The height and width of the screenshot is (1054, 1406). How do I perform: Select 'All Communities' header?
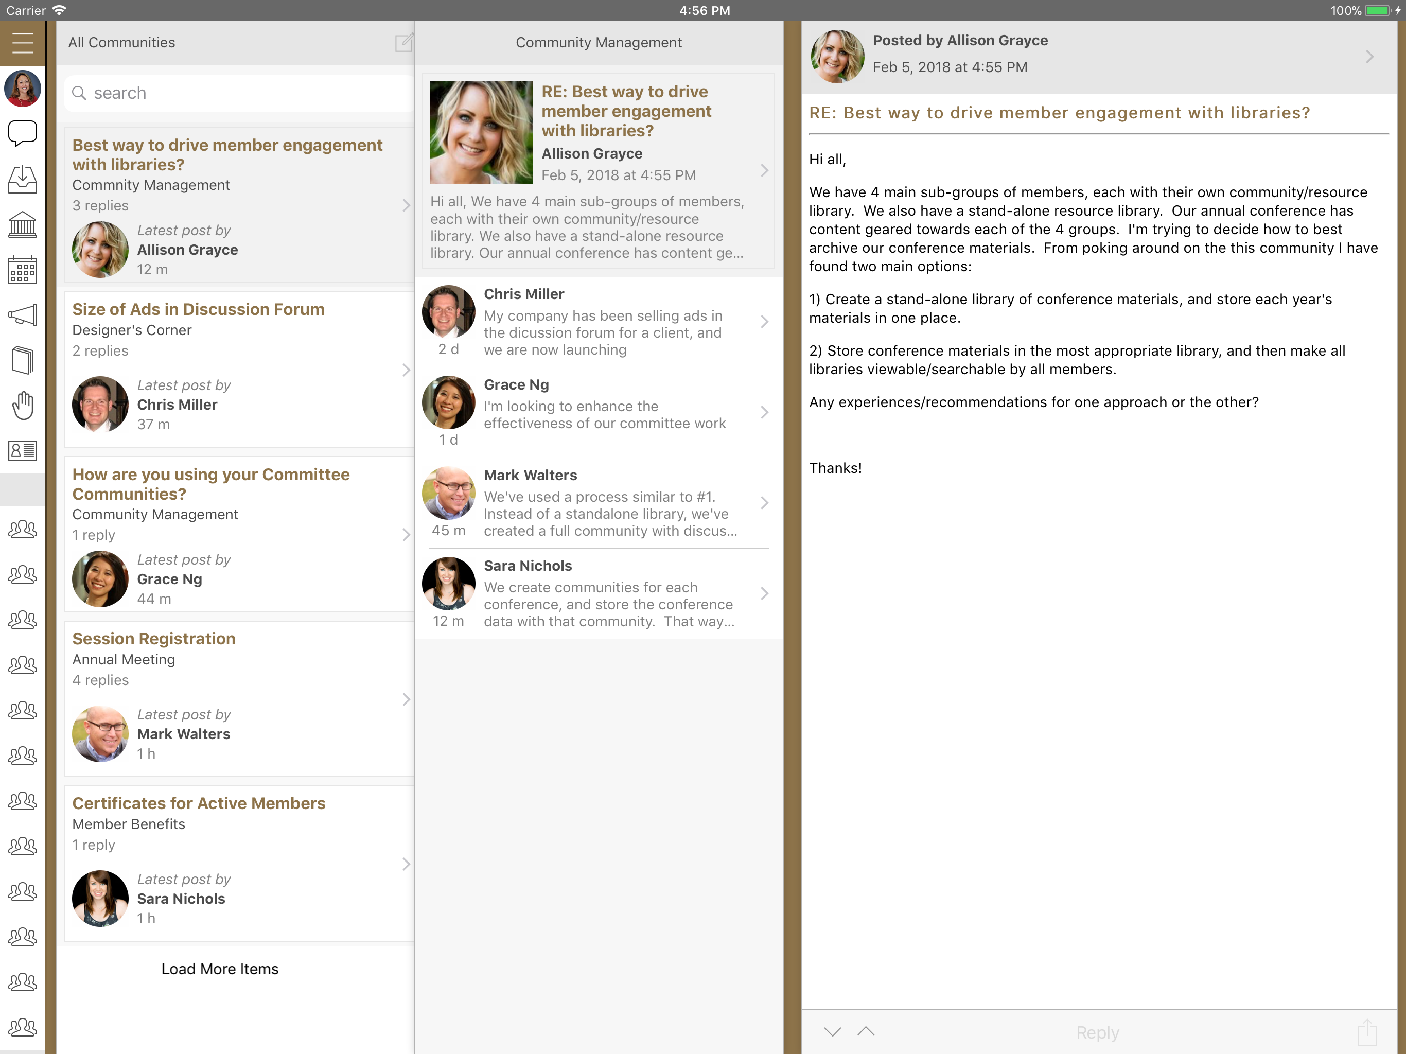coord(122,43)
